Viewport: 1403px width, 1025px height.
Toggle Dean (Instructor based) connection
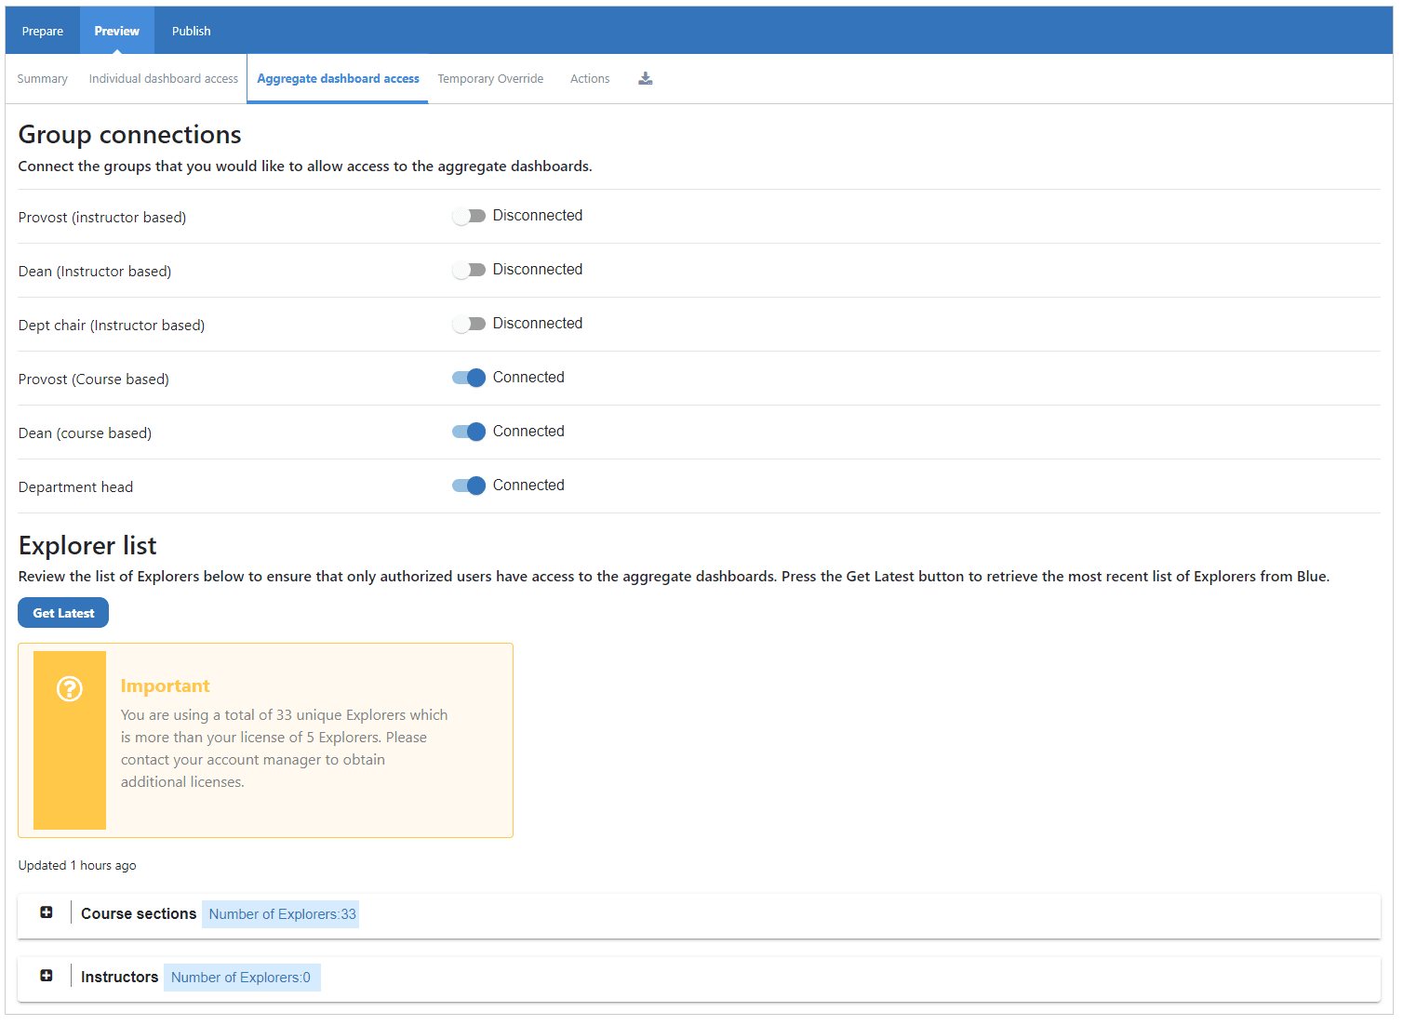tap(469, 270)
